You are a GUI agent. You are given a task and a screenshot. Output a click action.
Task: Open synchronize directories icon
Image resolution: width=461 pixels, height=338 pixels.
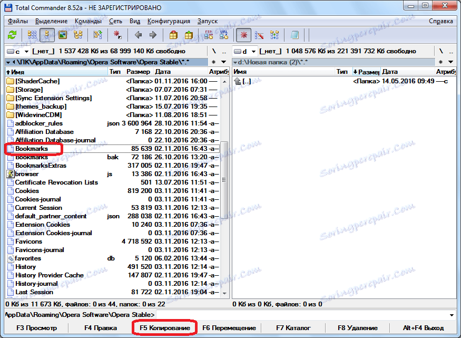274,35
